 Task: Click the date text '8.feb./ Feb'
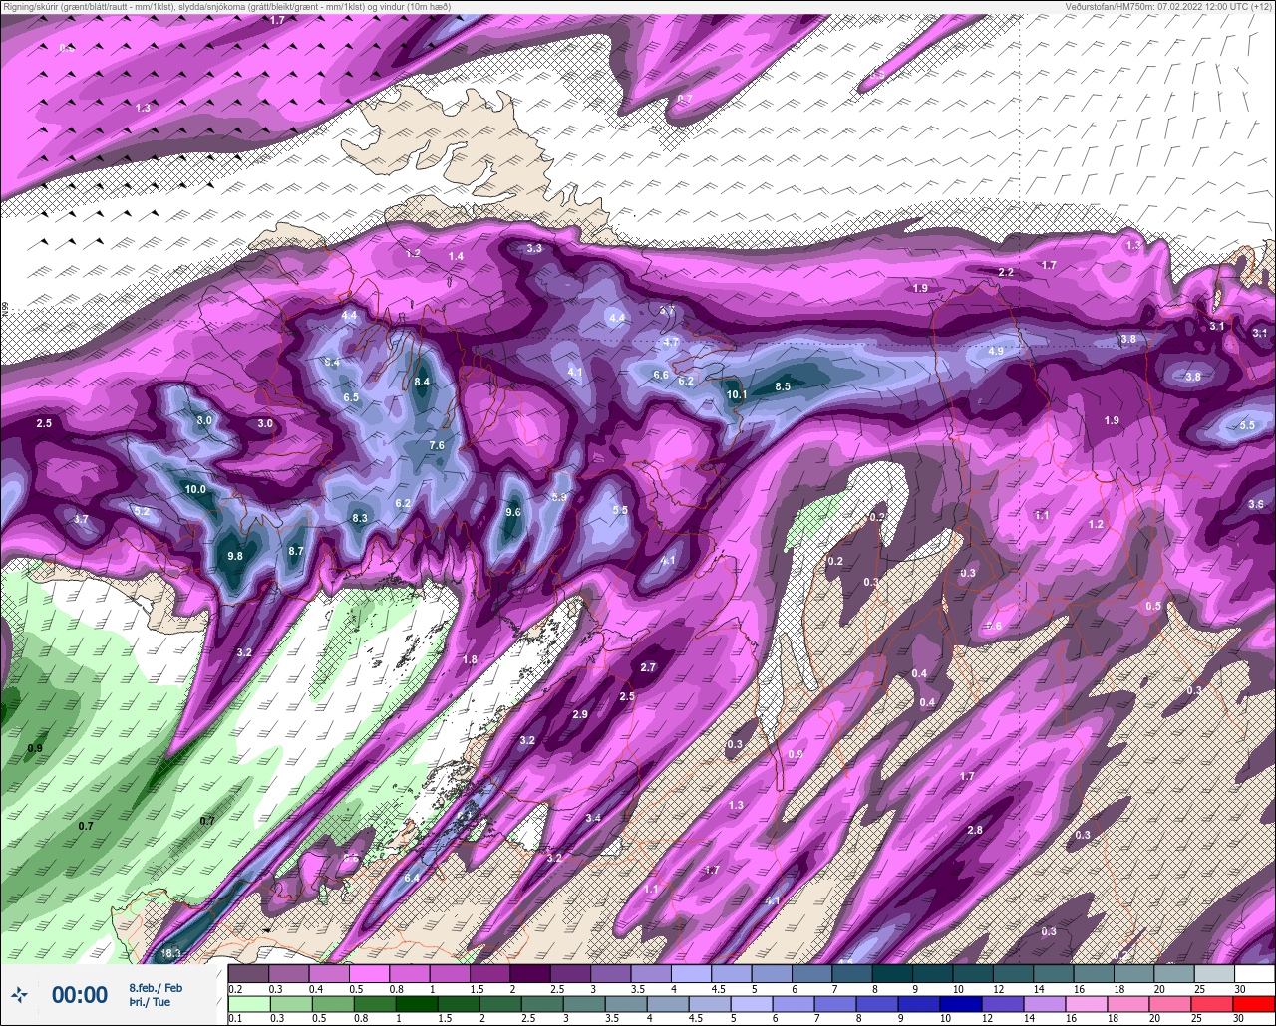(156, 987)
